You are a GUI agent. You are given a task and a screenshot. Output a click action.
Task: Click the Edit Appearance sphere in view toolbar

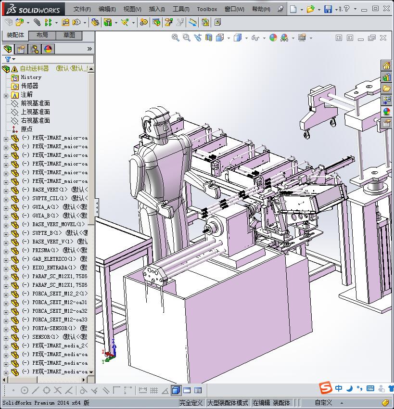273,38
